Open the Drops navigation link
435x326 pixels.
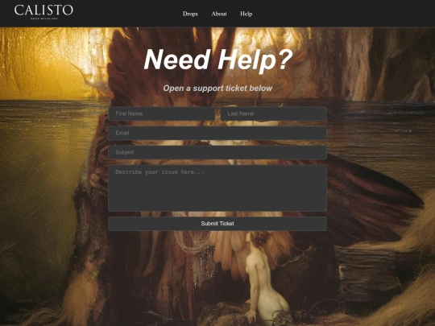[x=190, y=14]
